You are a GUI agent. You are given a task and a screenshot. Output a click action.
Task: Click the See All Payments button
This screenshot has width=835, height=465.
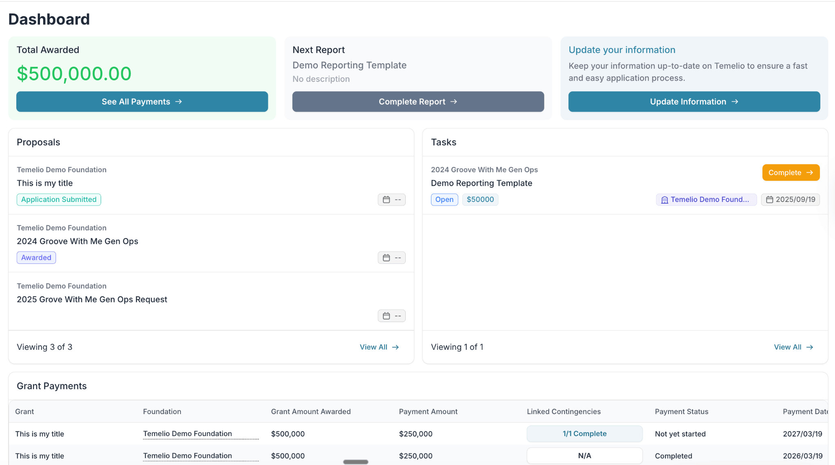point(142,102)
